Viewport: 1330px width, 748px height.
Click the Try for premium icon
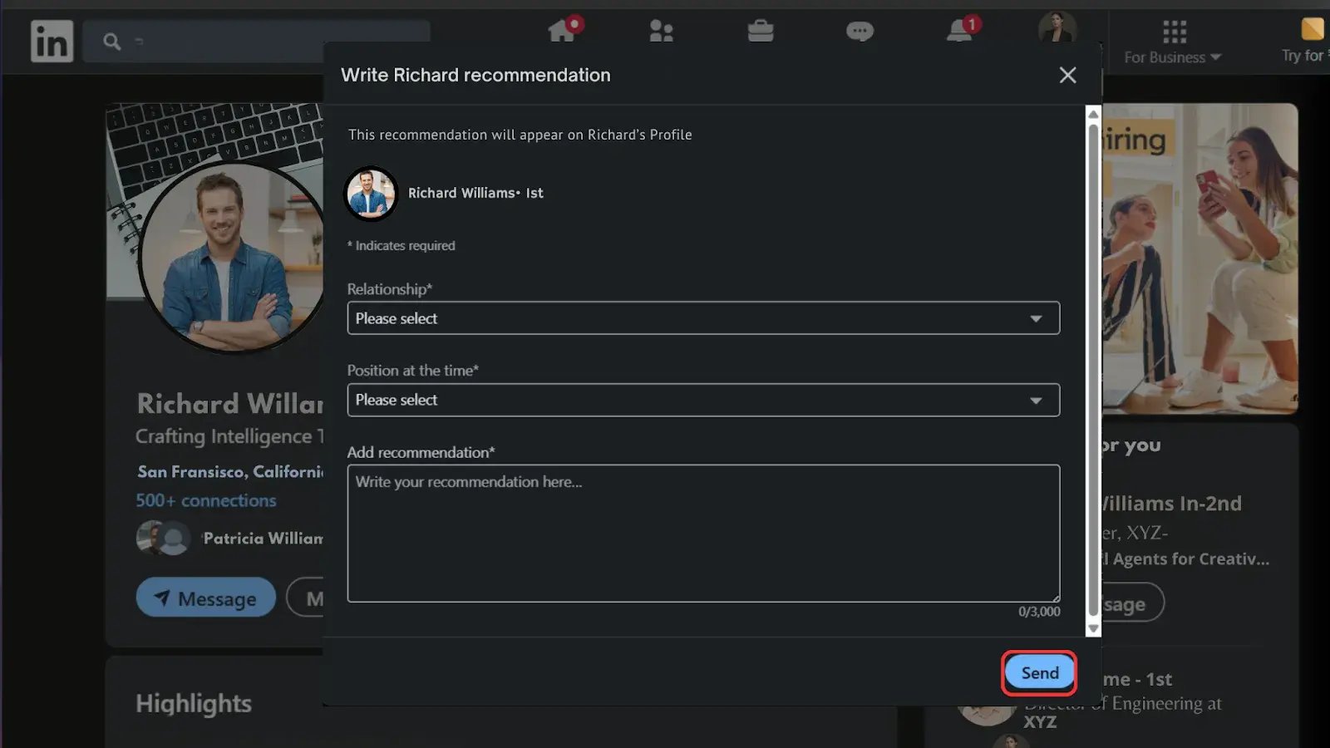tap(1312, 30)
